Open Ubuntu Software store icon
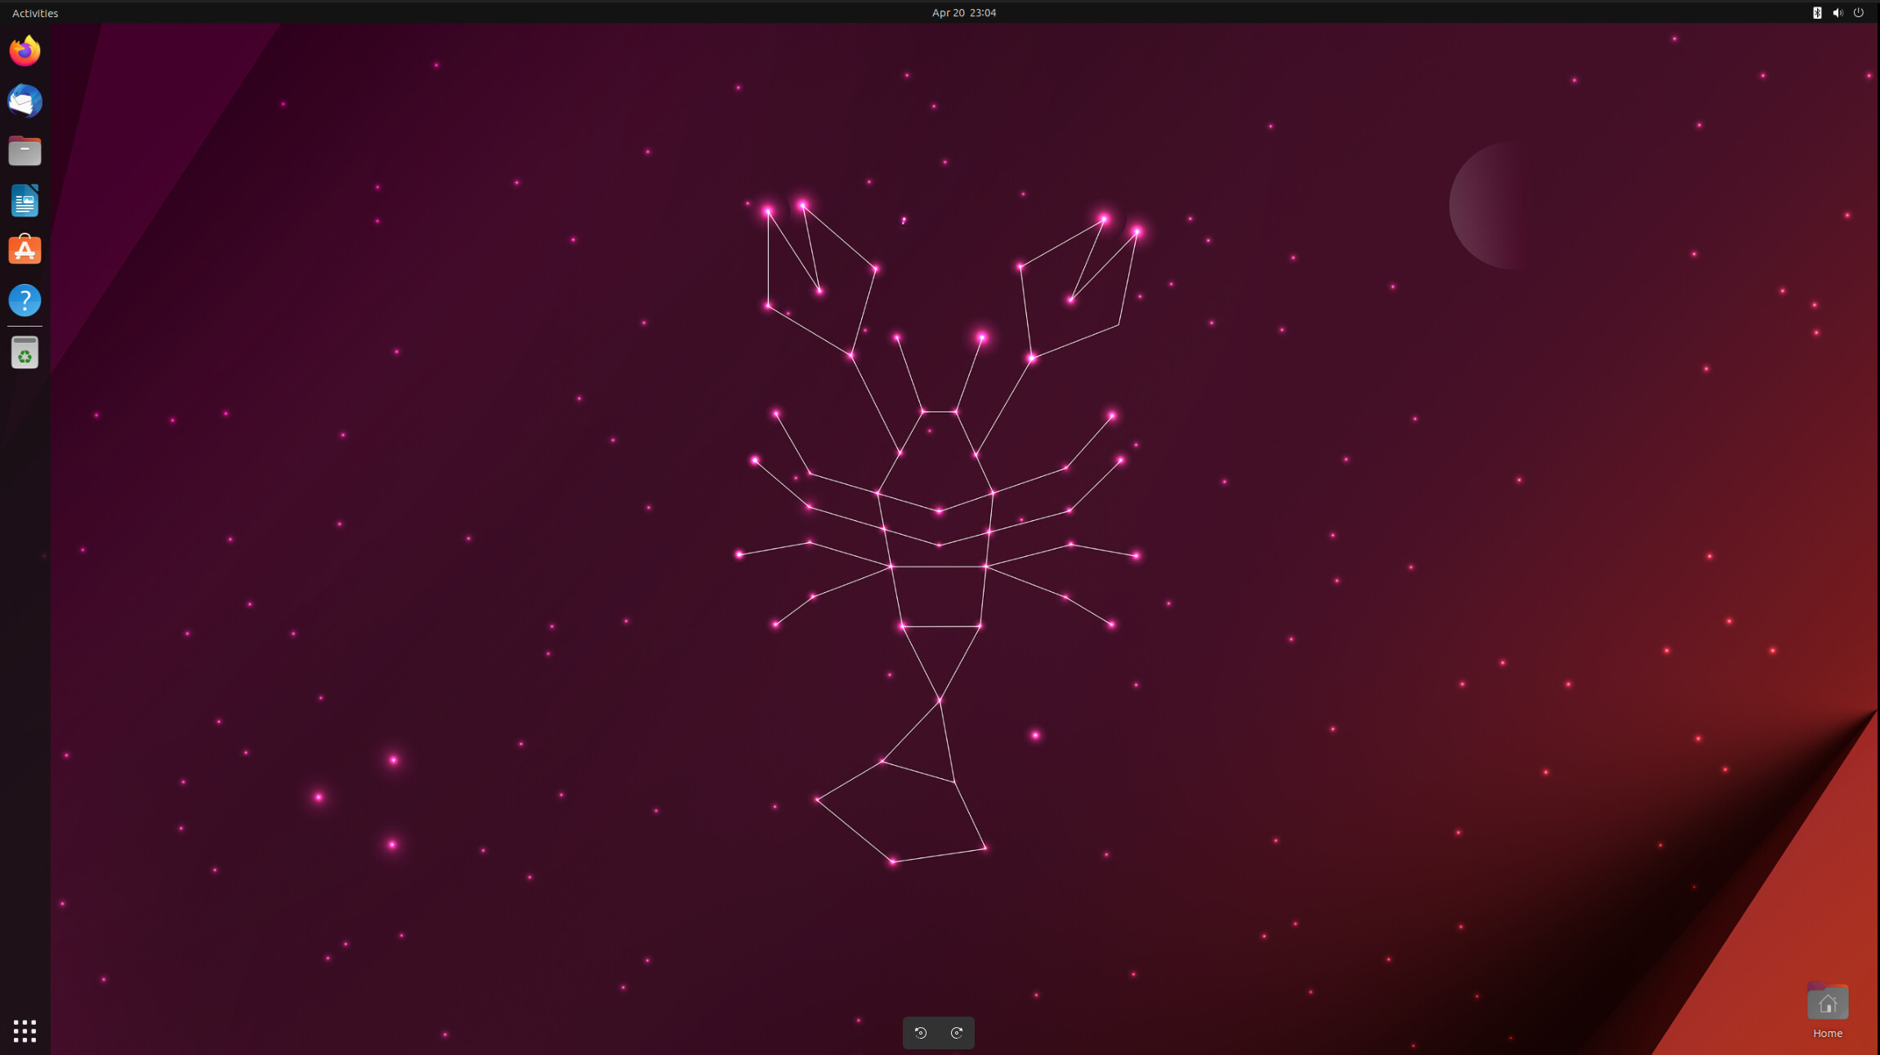The image size is (1880, 1055). [25, 250]
